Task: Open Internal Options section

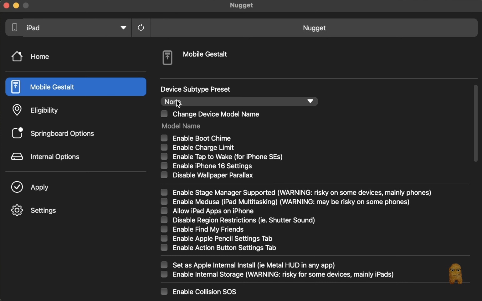Action: coord(76,156)
